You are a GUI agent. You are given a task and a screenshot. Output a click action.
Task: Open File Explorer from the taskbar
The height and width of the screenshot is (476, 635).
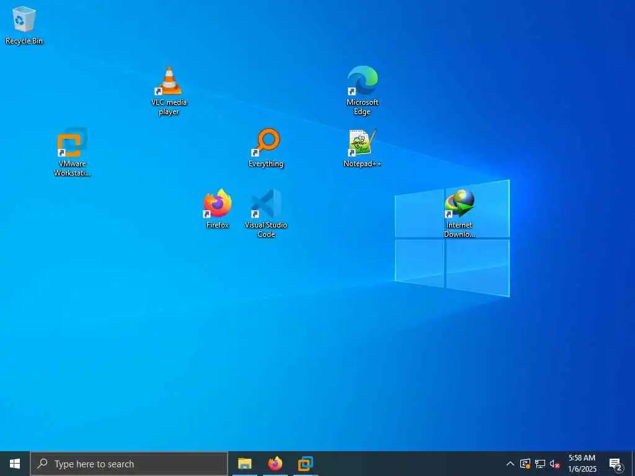click(244, 464)
